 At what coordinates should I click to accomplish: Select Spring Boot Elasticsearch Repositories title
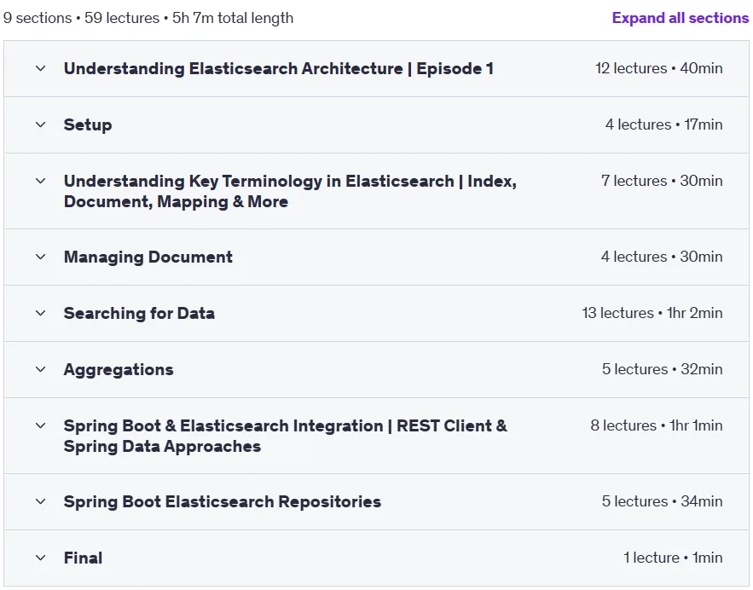click(223, 501)
